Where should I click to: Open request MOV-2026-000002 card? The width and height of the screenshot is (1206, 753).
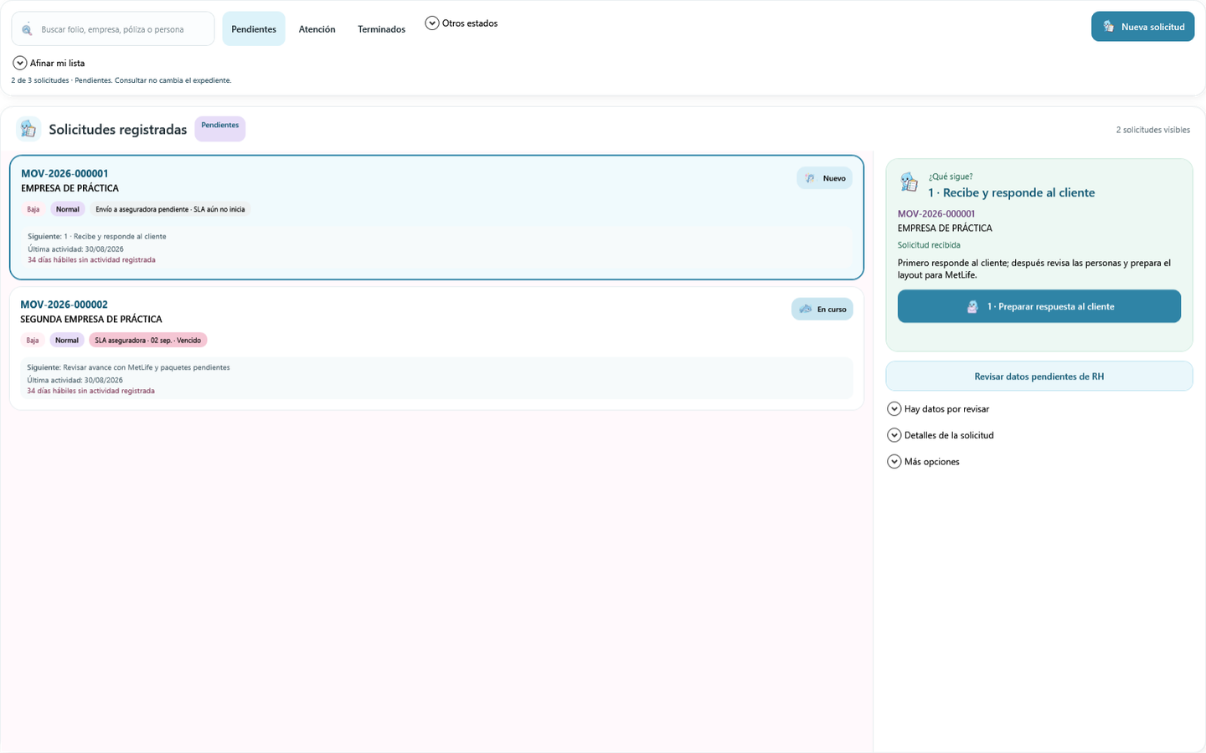pyautogui.click(x=436, y=348)
